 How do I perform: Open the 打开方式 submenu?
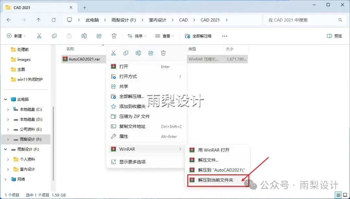(x=146, y=76)
